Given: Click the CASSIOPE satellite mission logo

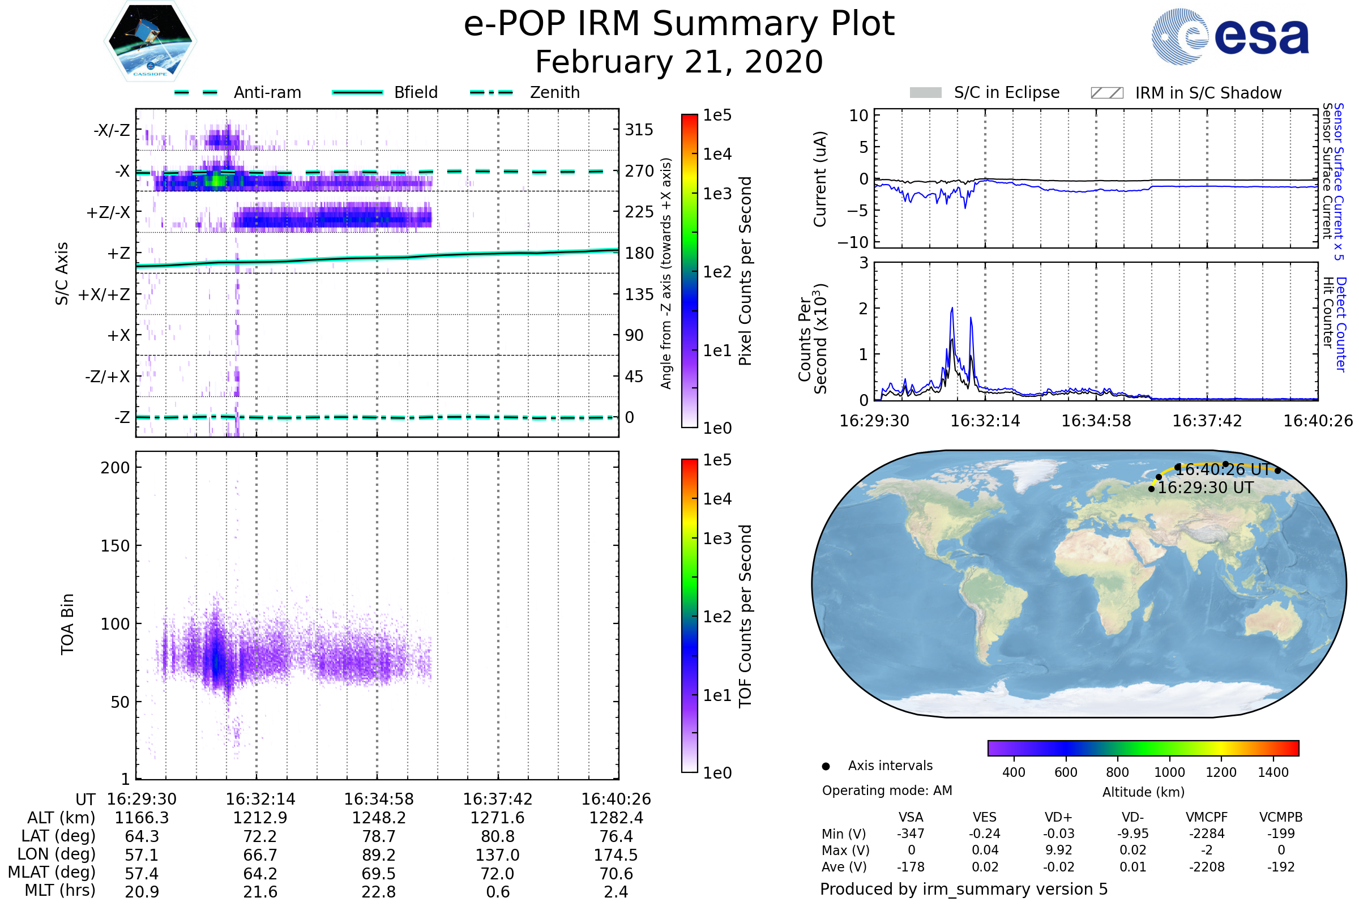Looking at the screenshot, I should tap(150, 41).
